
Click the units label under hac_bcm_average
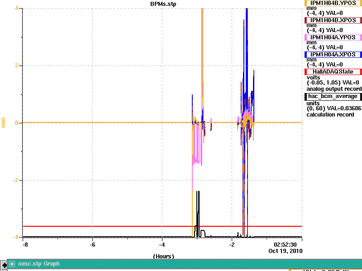click(313, 103)
